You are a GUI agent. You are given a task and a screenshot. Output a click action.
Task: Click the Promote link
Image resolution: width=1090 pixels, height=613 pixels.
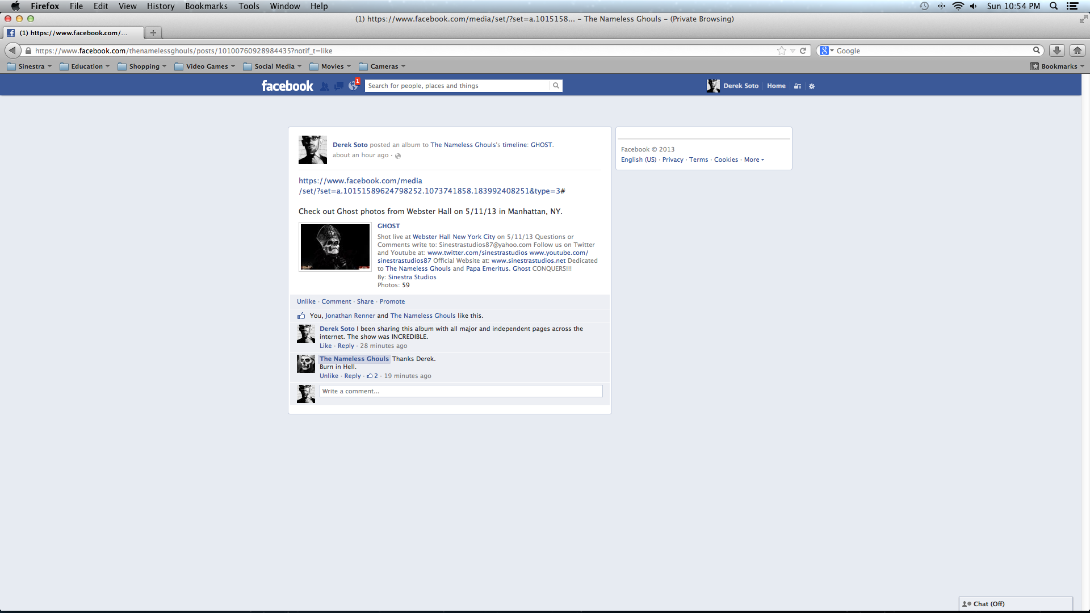(x=392, y=301)
